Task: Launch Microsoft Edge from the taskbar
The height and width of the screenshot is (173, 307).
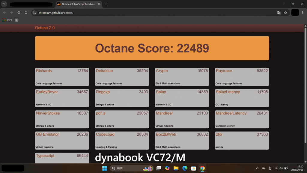Action: (185, 168)
